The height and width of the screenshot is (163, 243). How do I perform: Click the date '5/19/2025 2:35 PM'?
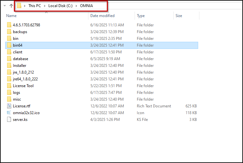point(106,39)
